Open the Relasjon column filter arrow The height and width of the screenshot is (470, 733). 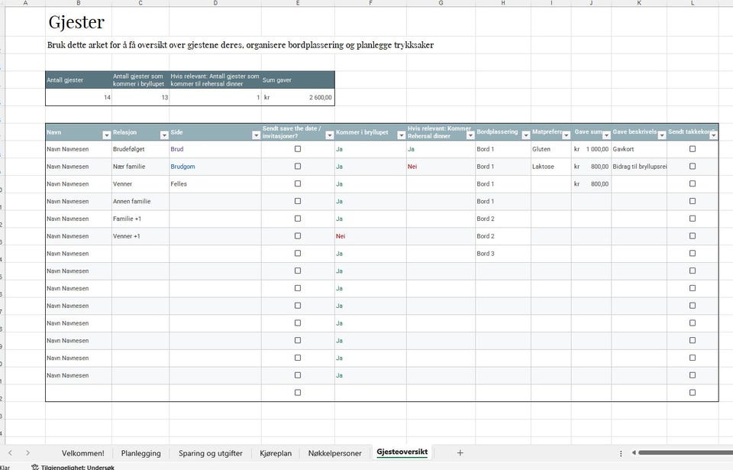[164, 135]
